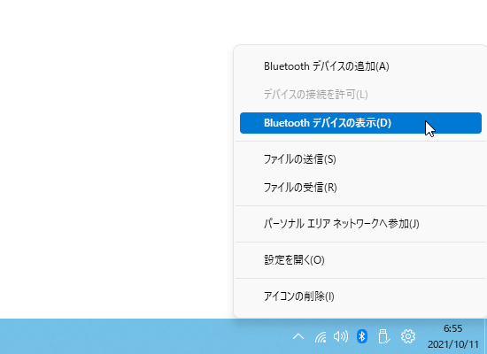Open settings via '設定を開く(O)'
Viewport: 487px width, 354px height.
point(360,260)
